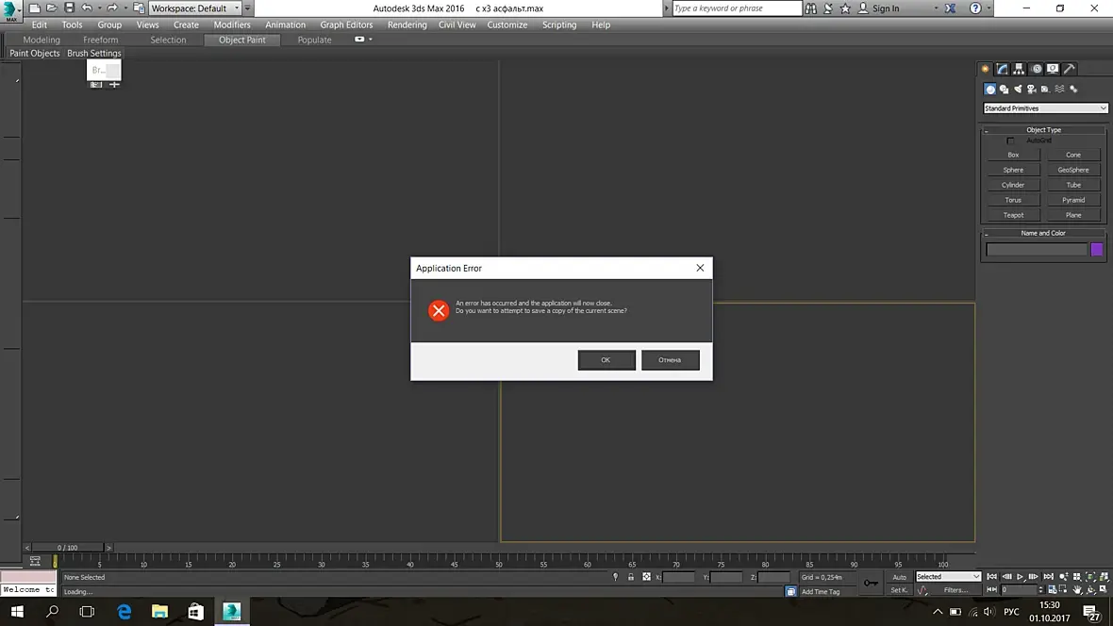Click the purple object color swatch
The height and width of the screenshot is (626, 1113).
pos(1097,249)
